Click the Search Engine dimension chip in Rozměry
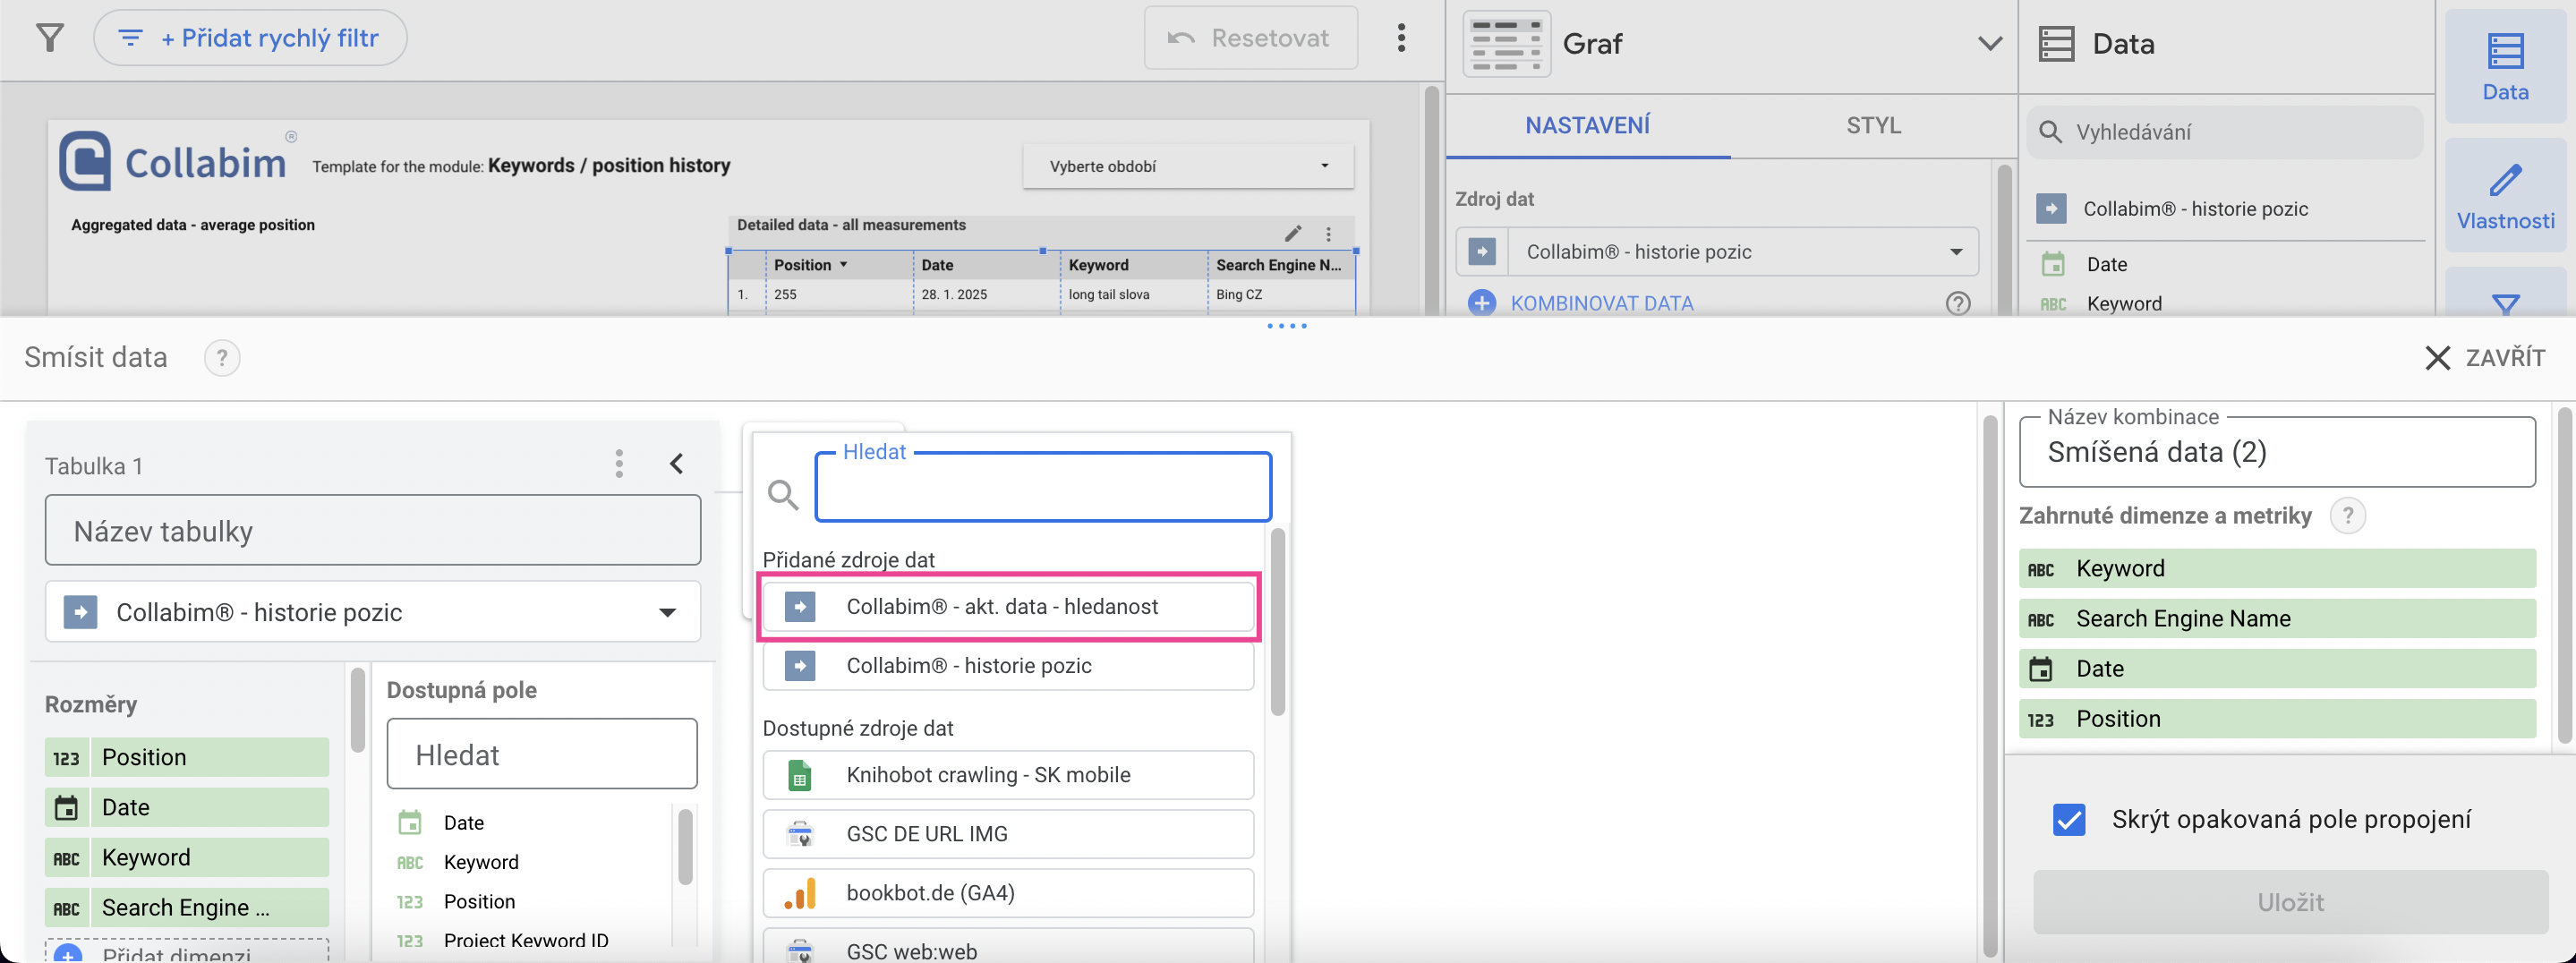The width and height of the screenshot is (2576, 963). point(187,907)
